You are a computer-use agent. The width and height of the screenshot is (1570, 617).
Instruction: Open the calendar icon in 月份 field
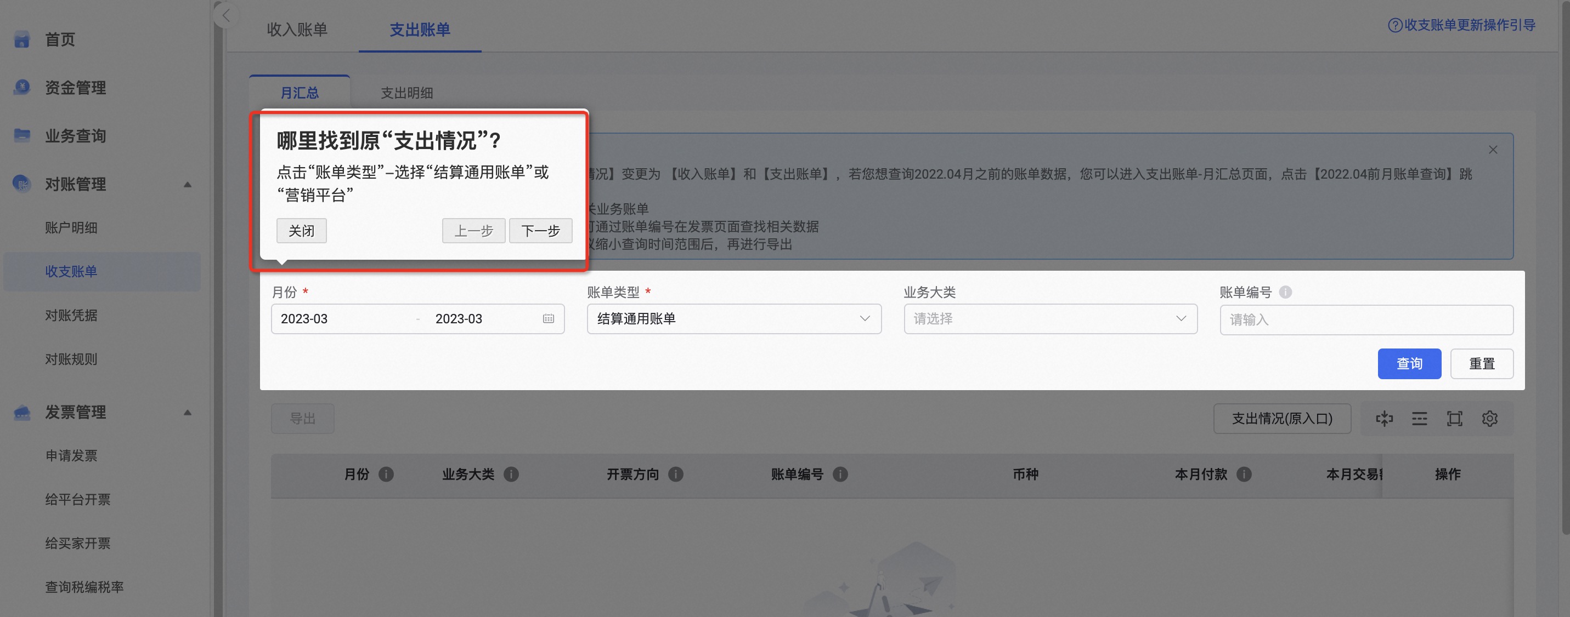coord(549,318)
